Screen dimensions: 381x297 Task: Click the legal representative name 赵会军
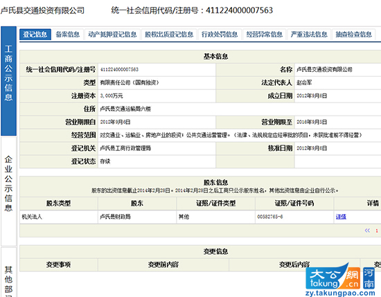(304, 82)
